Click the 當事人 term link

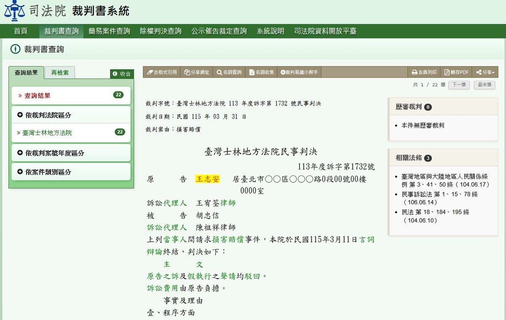point(175,240)
